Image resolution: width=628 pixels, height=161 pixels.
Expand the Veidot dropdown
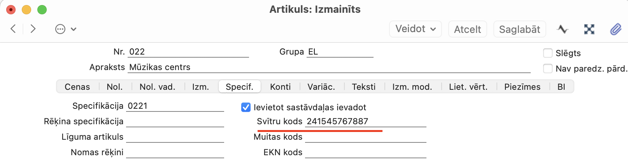point(416,29)
